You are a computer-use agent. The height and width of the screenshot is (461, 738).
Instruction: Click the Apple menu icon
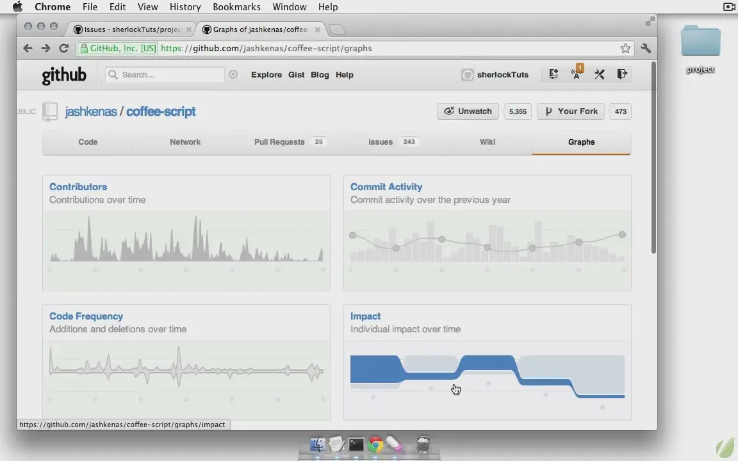tap(17, 6)
